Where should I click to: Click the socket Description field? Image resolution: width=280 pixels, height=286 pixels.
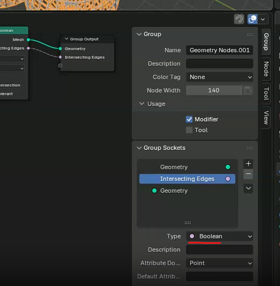pos(219,249)
